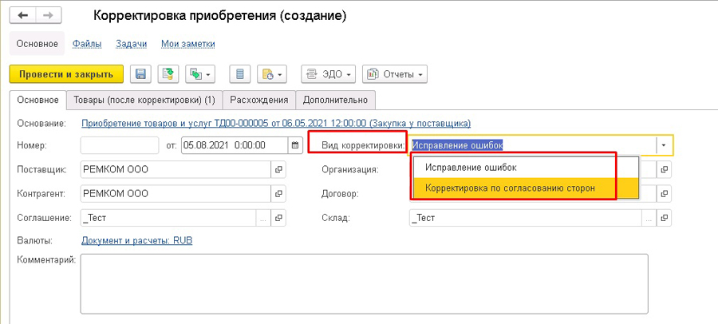
Task: Open Соглашение record with open icon
Action: tap(278, 218)
